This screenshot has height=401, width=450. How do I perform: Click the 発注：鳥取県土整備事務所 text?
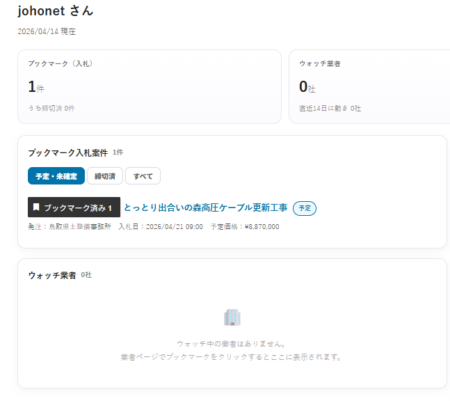[70, 227]
